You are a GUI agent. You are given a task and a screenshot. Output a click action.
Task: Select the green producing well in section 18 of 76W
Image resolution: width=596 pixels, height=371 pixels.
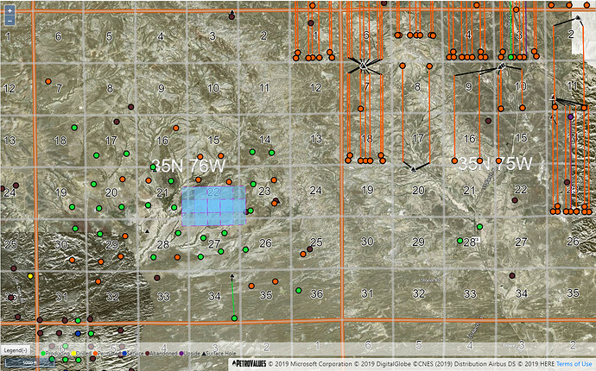tap(74, 128)
